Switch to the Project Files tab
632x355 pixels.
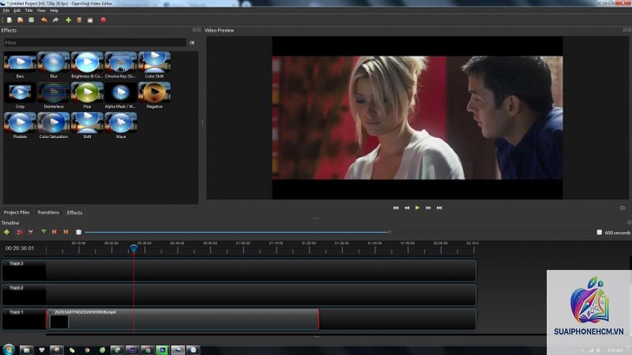[x=16, y=212]
